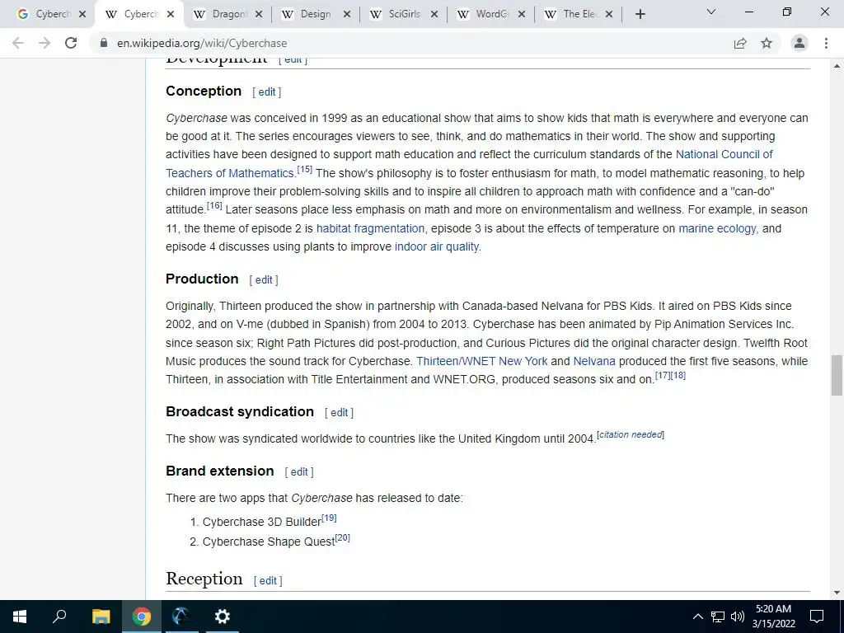
Task: Close the WordGirl tab
Action: click(522, 15)
